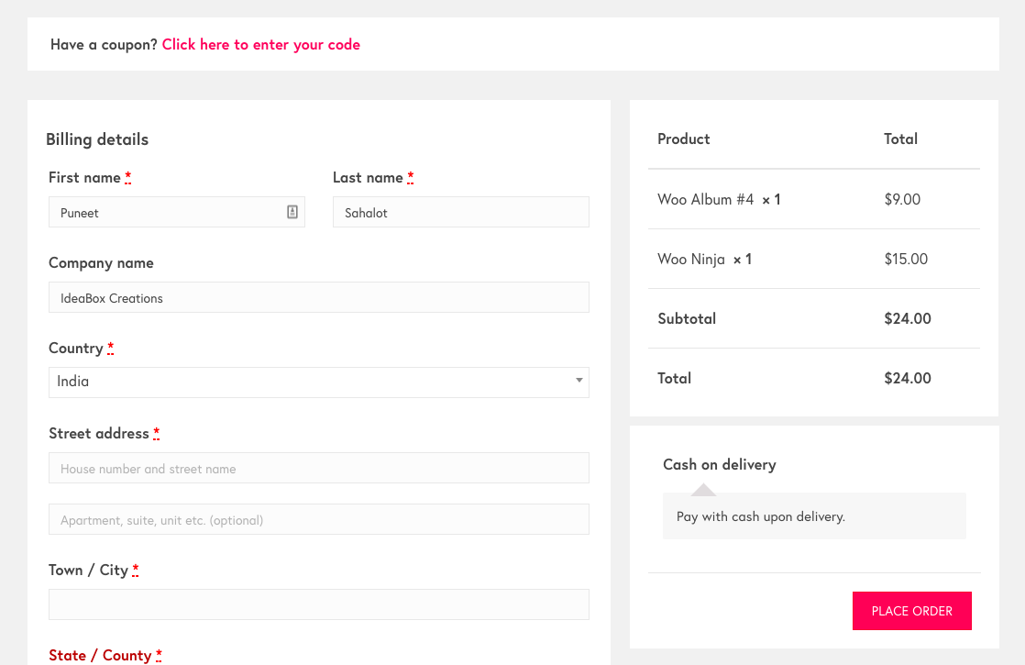The image size is (1025, 665).
Task: Click the Total column header
Action: 900,139
